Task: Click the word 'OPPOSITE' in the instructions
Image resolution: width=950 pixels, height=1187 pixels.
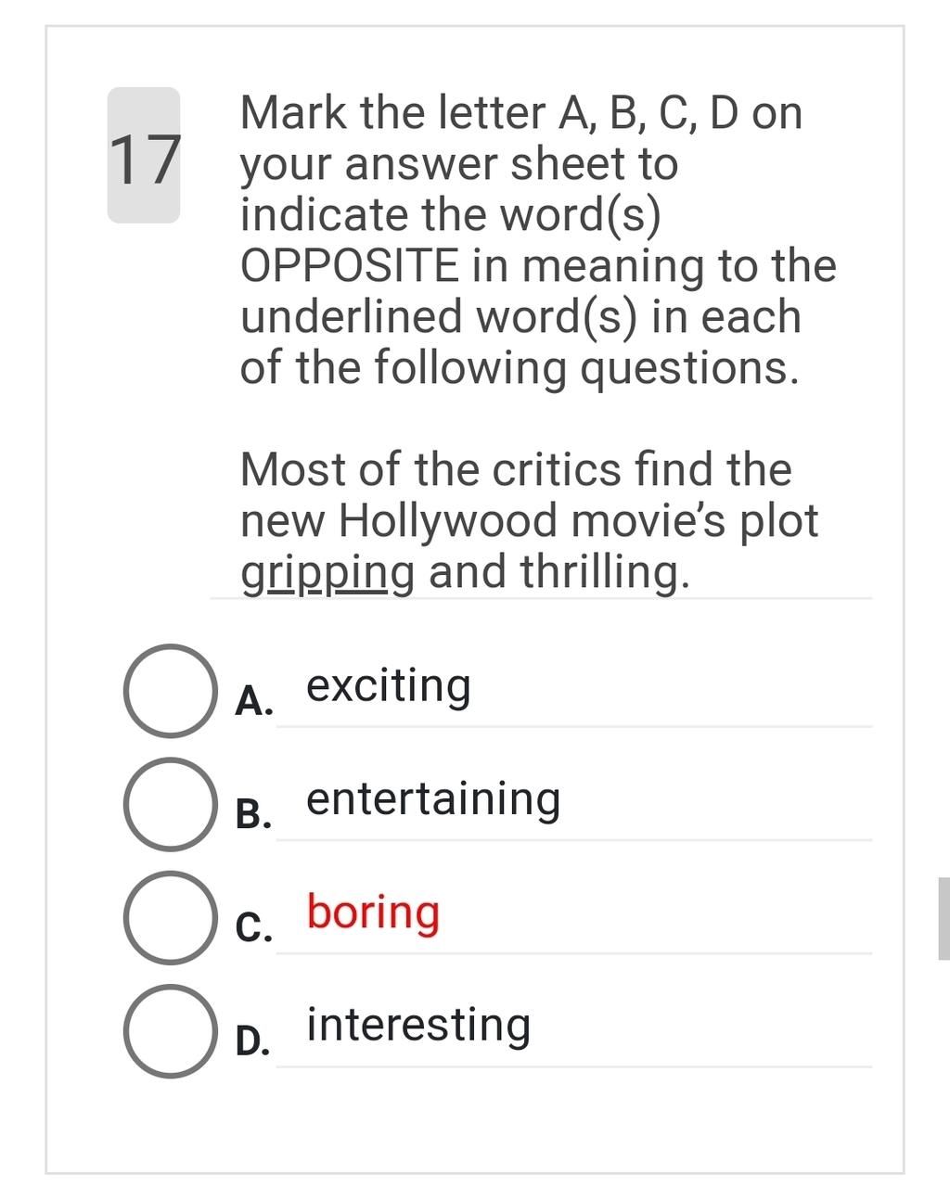Action: click(x=350, y=265)
